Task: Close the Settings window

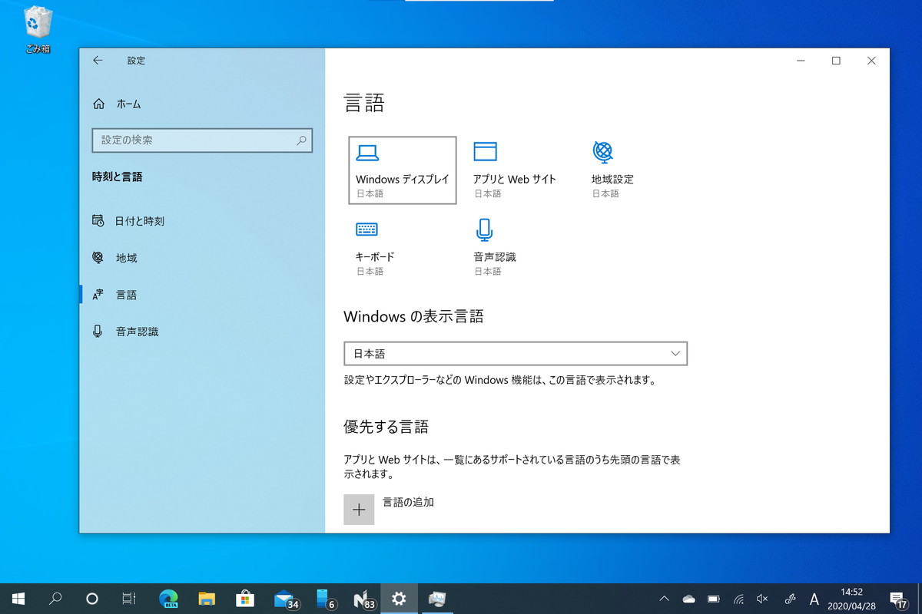Action: click(871, 61)
